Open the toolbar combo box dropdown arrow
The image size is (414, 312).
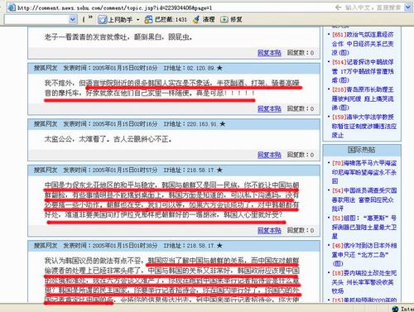tap(72, 19)
